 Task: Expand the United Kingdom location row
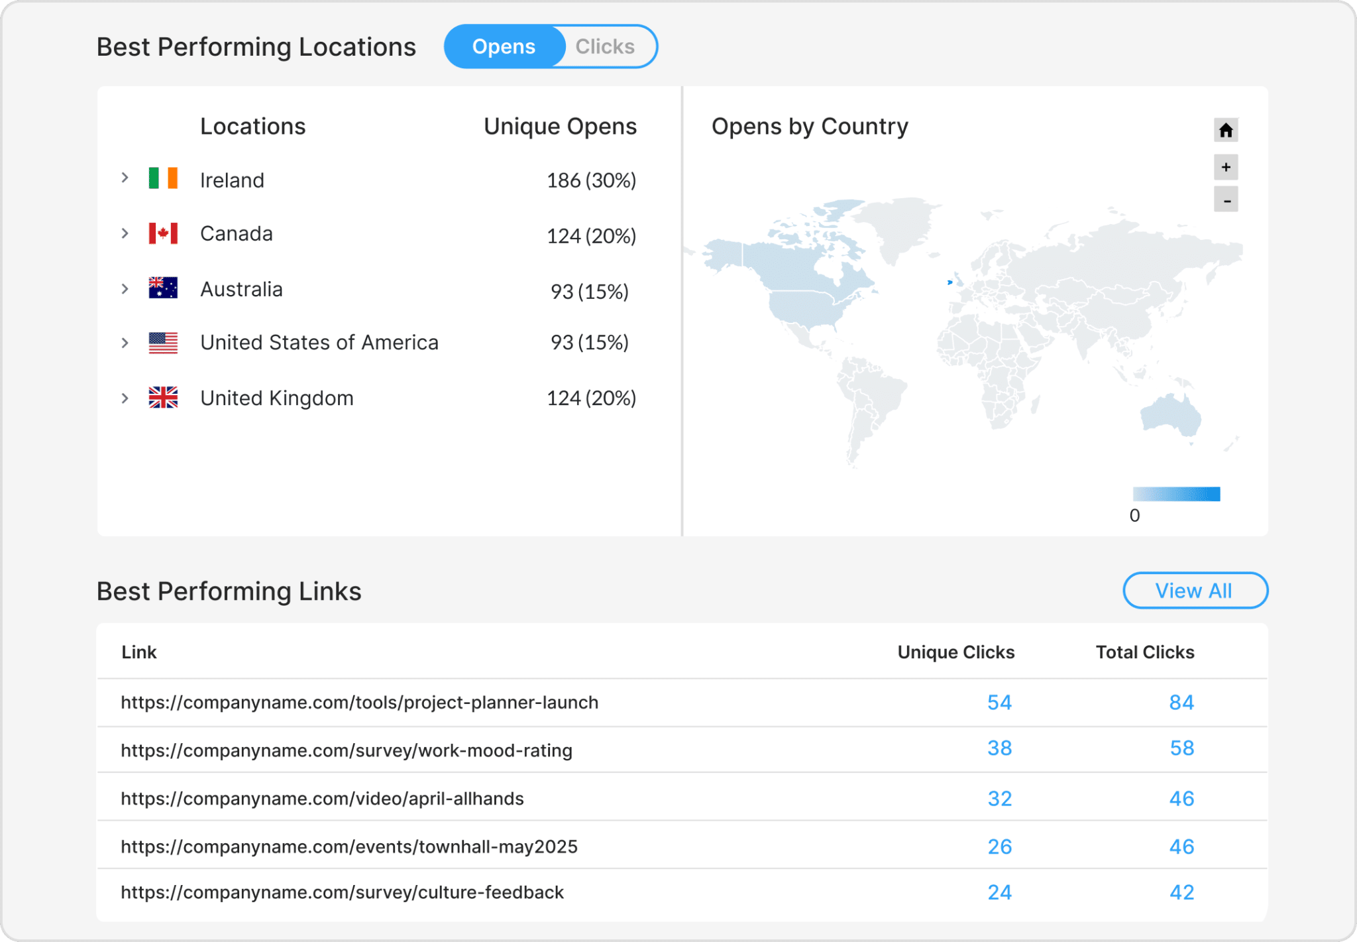[x=125, y=398]
